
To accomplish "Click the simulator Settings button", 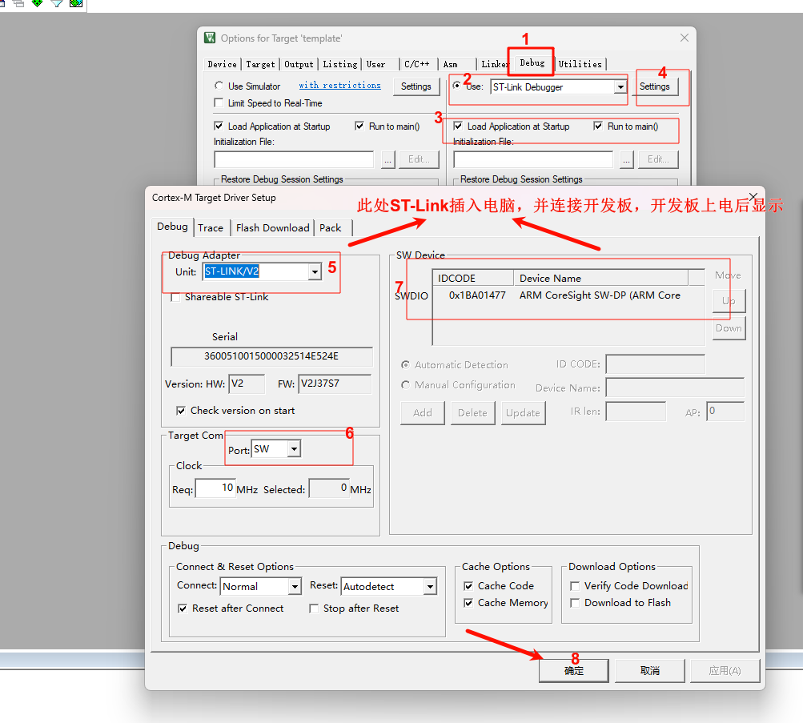I will click(x=416, y=86).
